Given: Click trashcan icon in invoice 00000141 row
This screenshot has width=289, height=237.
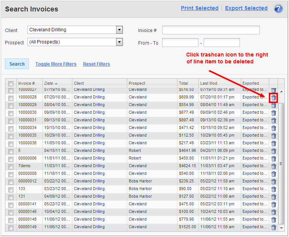Looking at the screenshot, I should coord(273,204).
